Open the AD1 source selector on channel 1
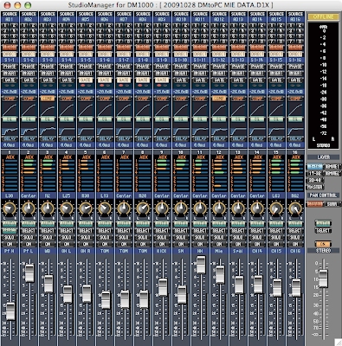Screen dimensions: 342x346 click(10, 19)
